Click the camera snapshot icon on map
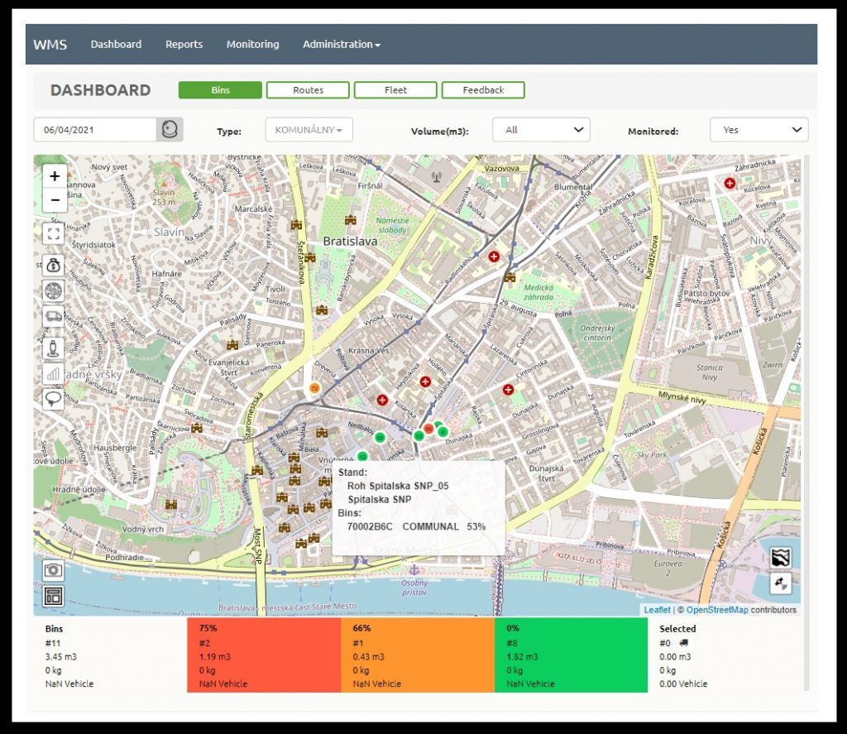The height and width of the screenshot is (734, 847). click(54, 569)
